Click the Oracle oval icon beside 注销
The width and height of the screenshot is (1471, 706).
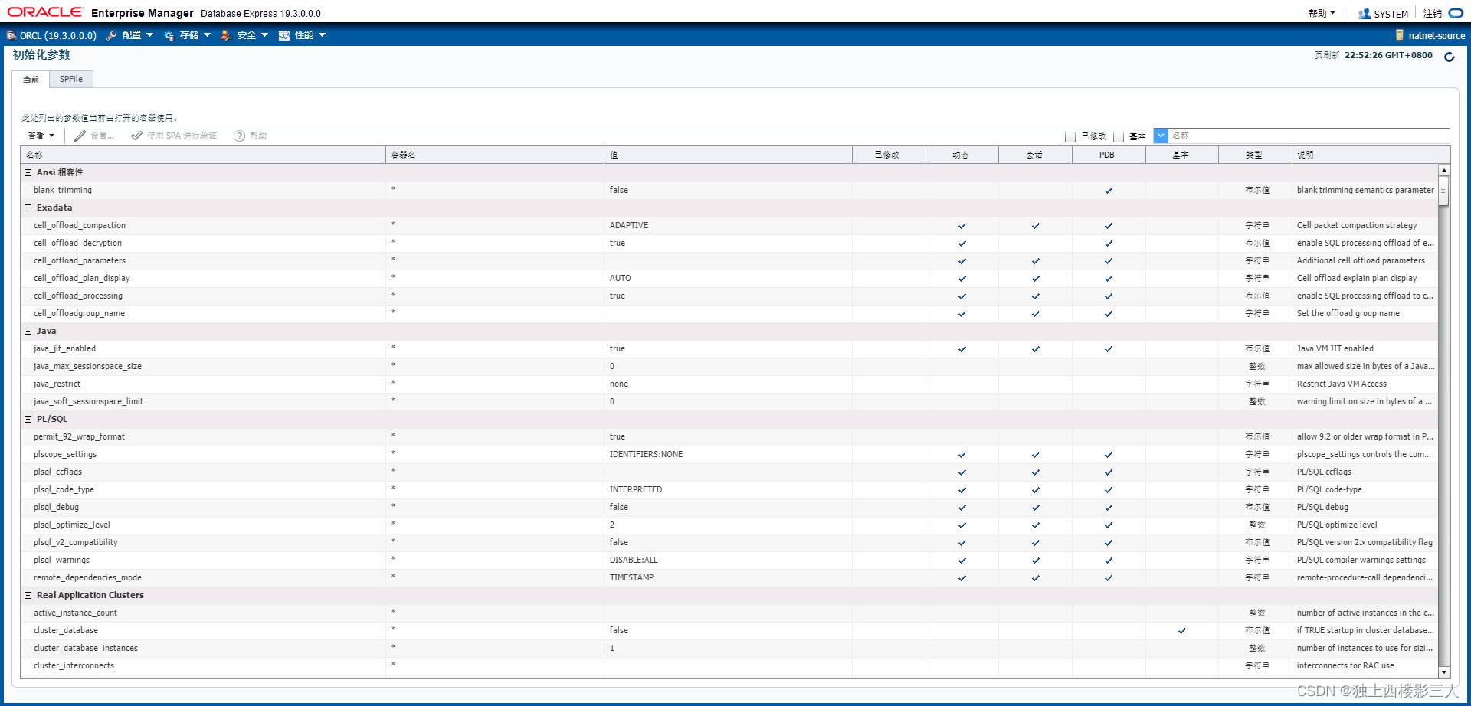tap(1456, 13)
